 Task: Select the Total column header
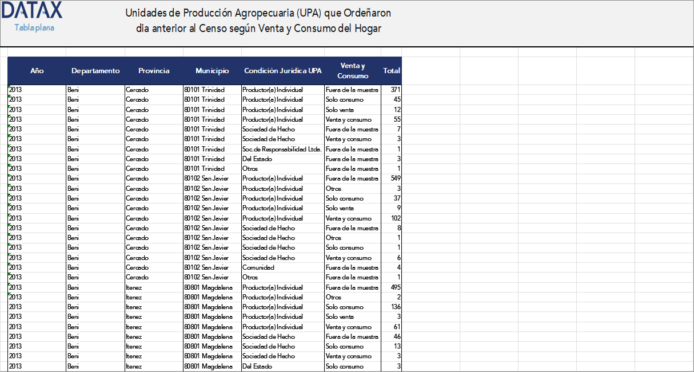391,71
